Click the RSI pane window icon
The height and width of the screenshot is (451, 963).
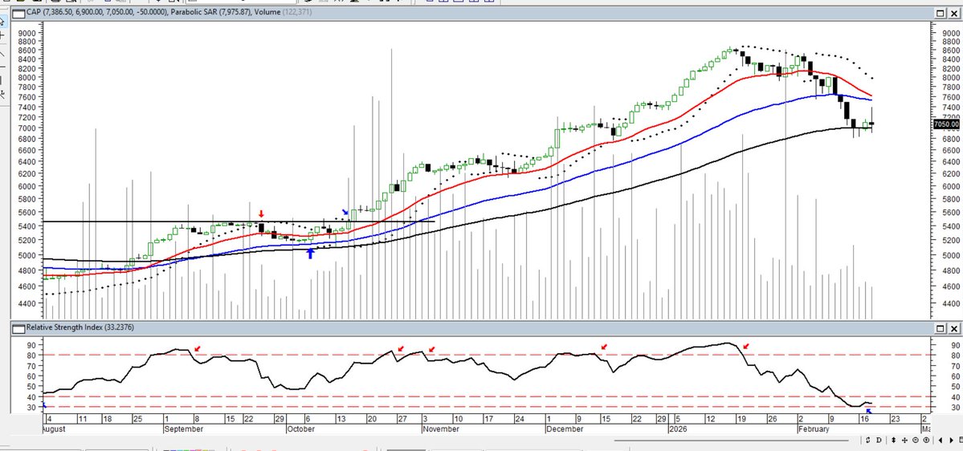click(18, 327)
